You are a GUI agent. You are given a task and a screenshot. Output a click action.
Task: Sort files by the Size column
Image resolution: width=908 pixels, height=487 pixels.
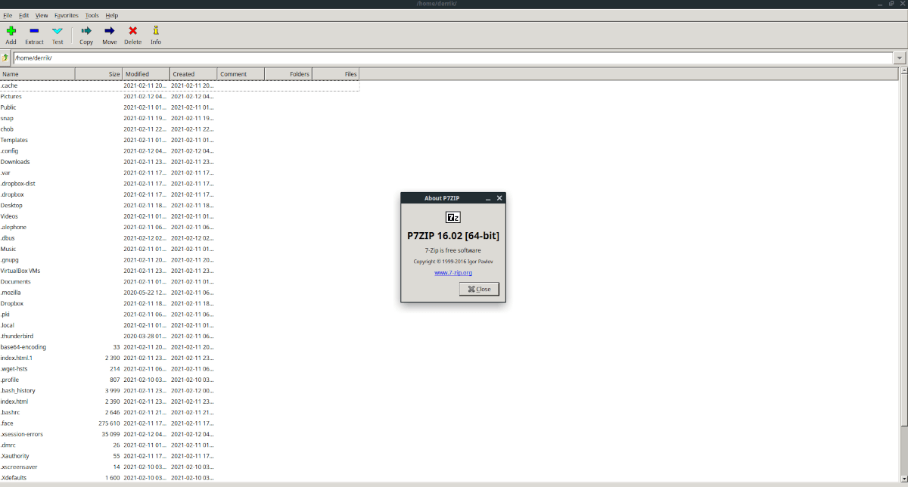pyautogui.click(x=109, y=73)
